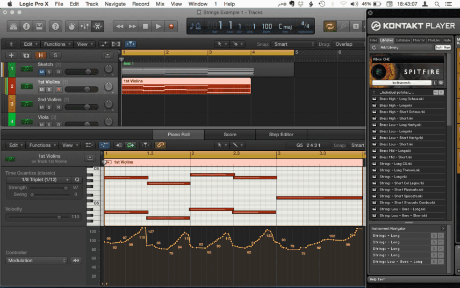The width and height of the screenshot is (460, 288).
Task: Record-enable the 1st Violins track
Action: click(x=59, y=90)
